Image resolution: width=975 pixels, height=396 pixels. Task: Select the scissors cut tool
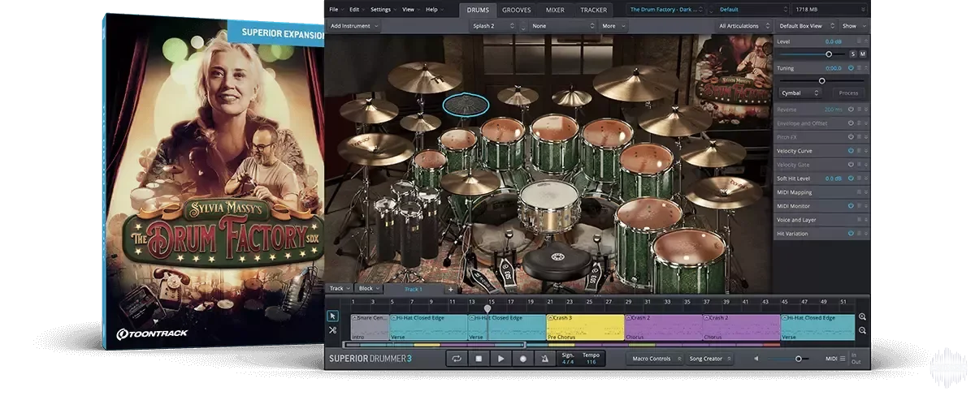332,329
